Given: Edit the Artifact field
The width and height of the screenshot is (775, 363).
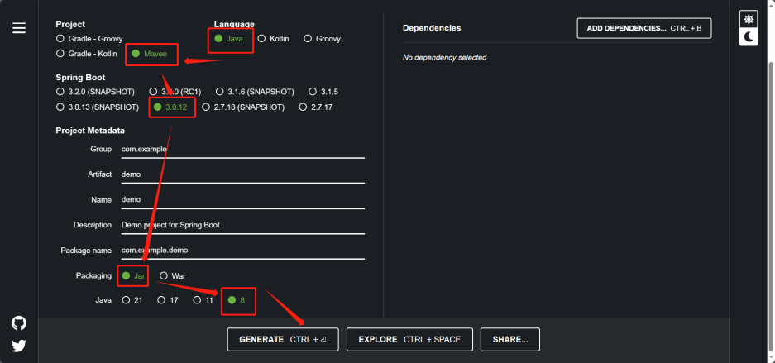Looking at the screenshot, I should 242,174.
